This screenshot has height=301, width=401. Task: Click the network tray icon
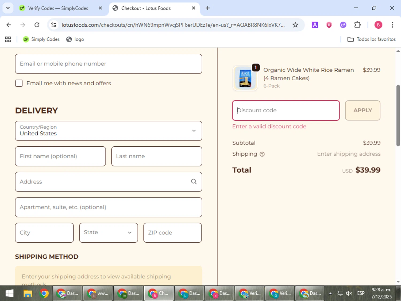tap(340, 294)
